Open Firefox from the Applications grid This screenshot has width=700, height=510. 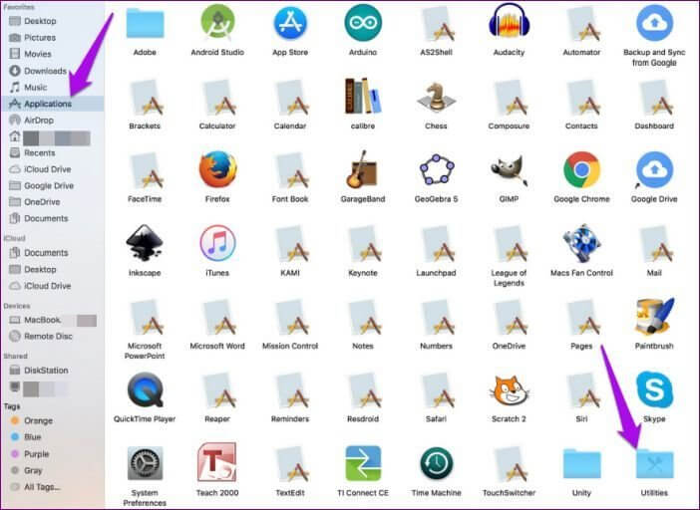coord(217,169)
